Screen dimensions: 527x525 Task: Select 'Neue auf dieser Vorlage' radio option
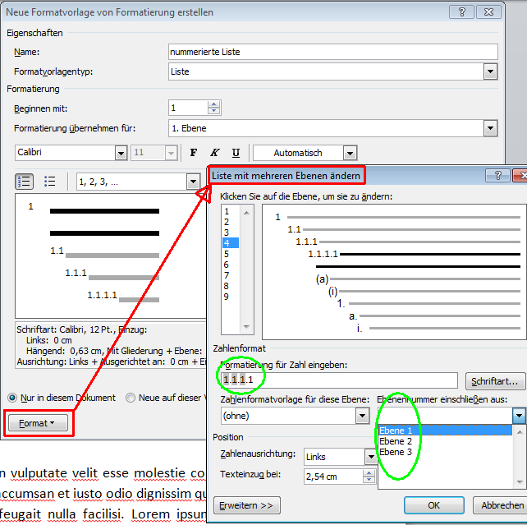pos(131,398)
